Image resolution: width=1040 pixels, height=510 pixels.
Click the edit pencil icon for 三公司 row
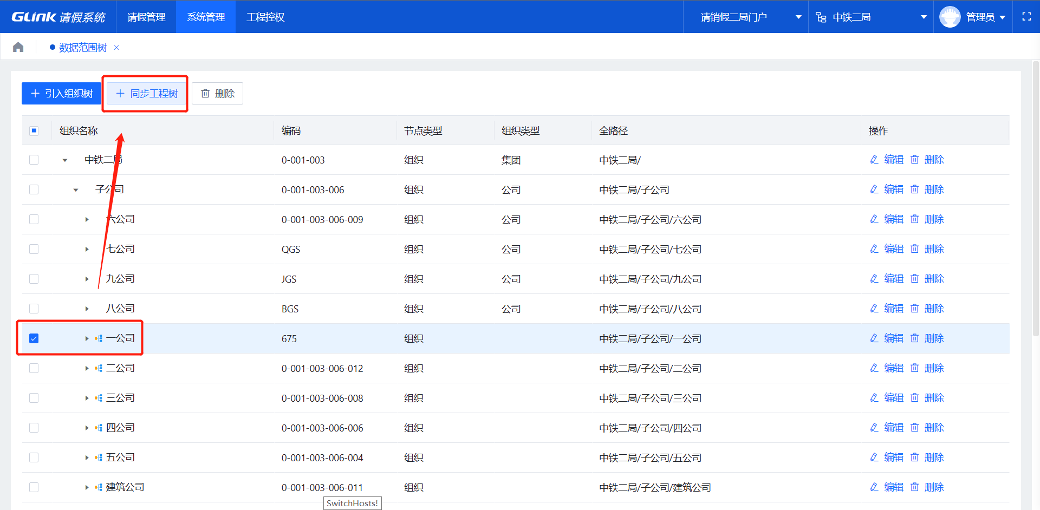point(874,398)
